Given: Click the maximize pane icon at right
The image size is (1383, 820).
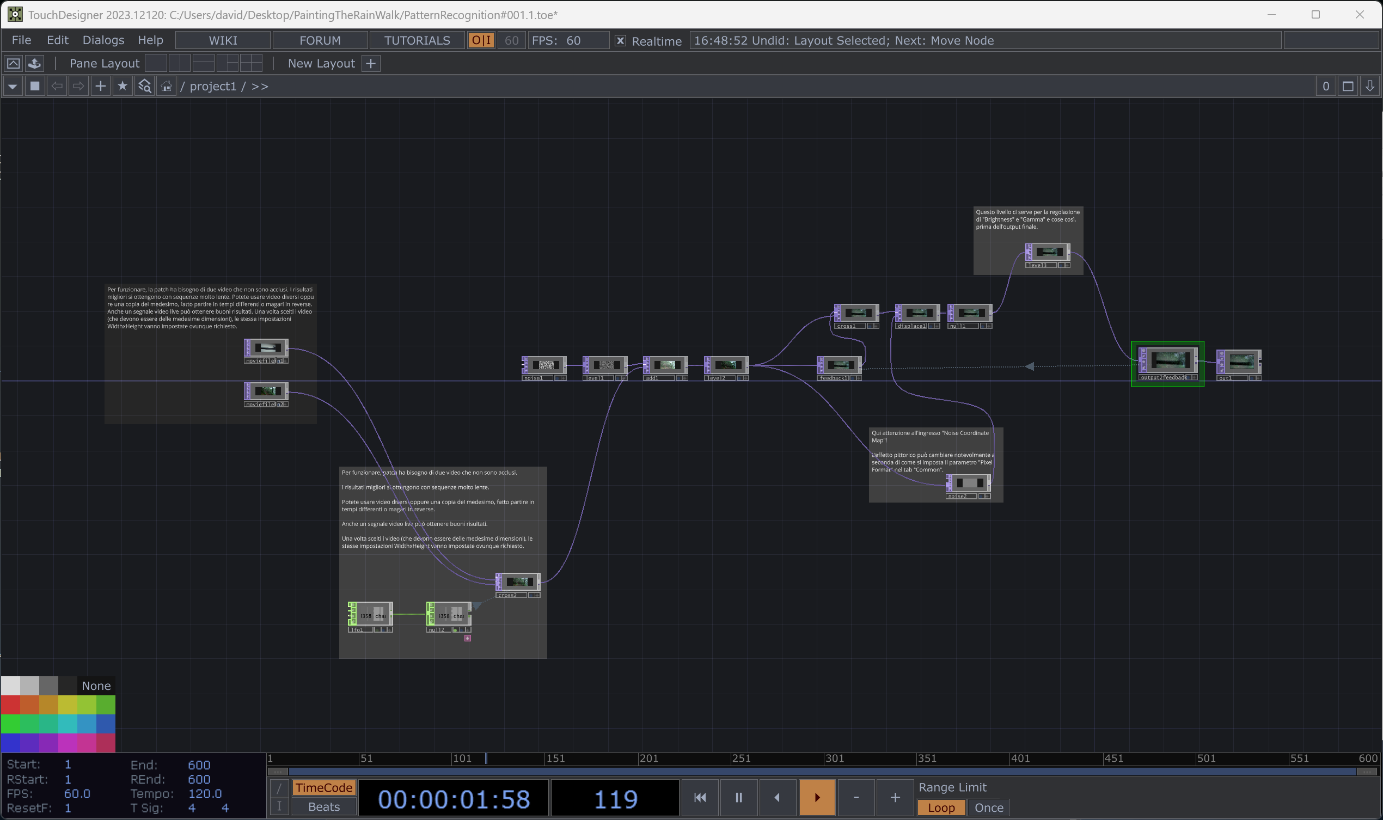Looking at the screenshot, I should click(1348, 86).
